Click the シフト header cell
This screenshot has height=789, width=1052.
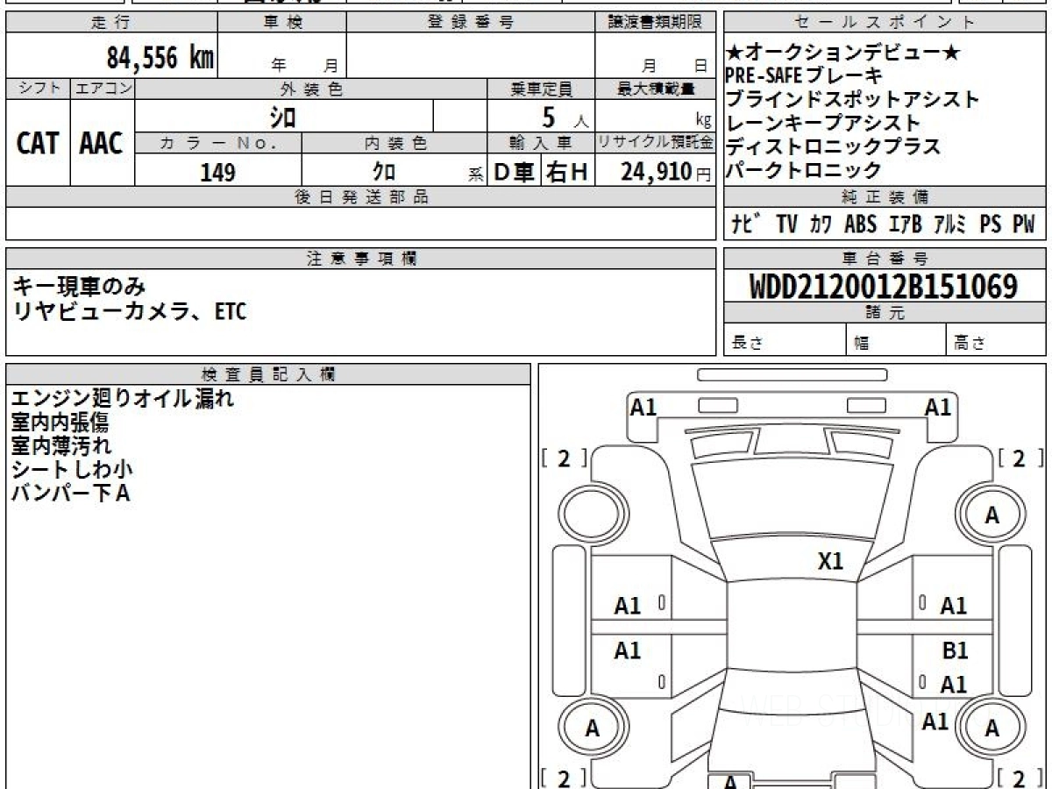coord(39,89)
